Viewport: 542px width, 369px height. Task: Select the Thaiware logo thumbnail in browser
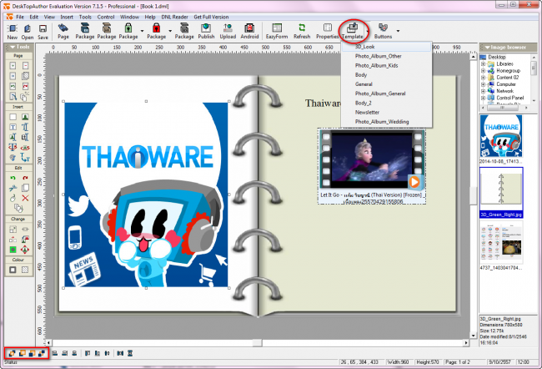[x=501, y=136]
